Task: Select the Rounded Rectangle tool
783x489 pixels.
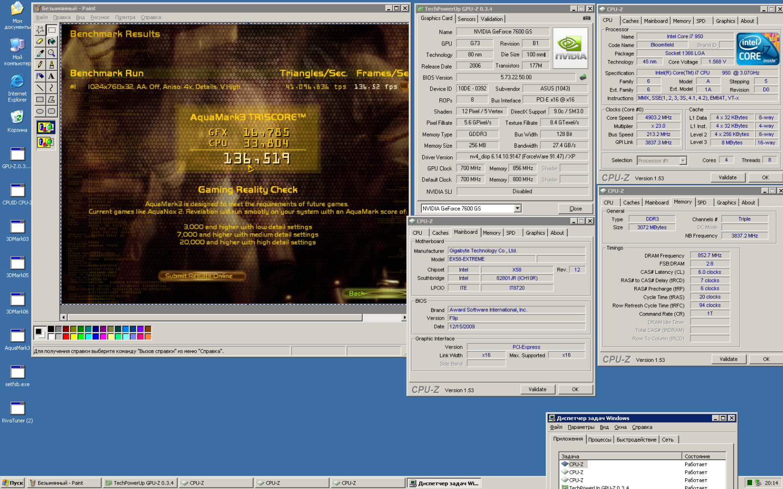Action: point(51,111)
